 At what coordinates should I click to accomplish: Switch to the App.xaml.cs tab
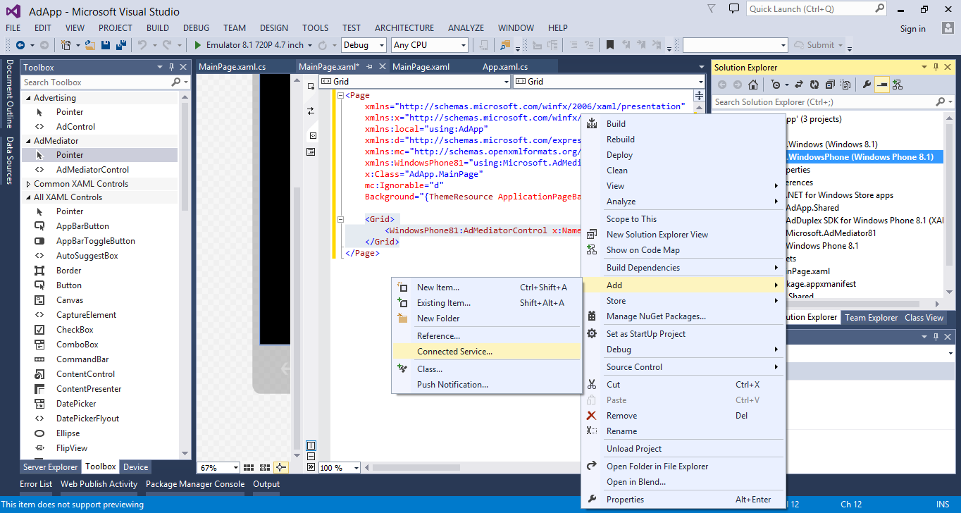[505, 67]
